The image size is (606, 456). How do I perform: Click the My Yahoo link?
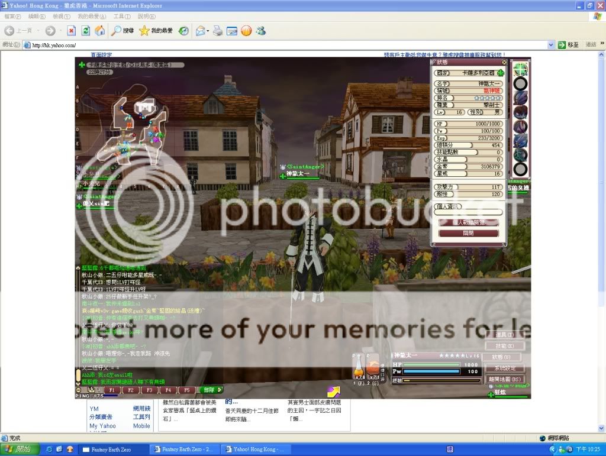pos(102,426)
